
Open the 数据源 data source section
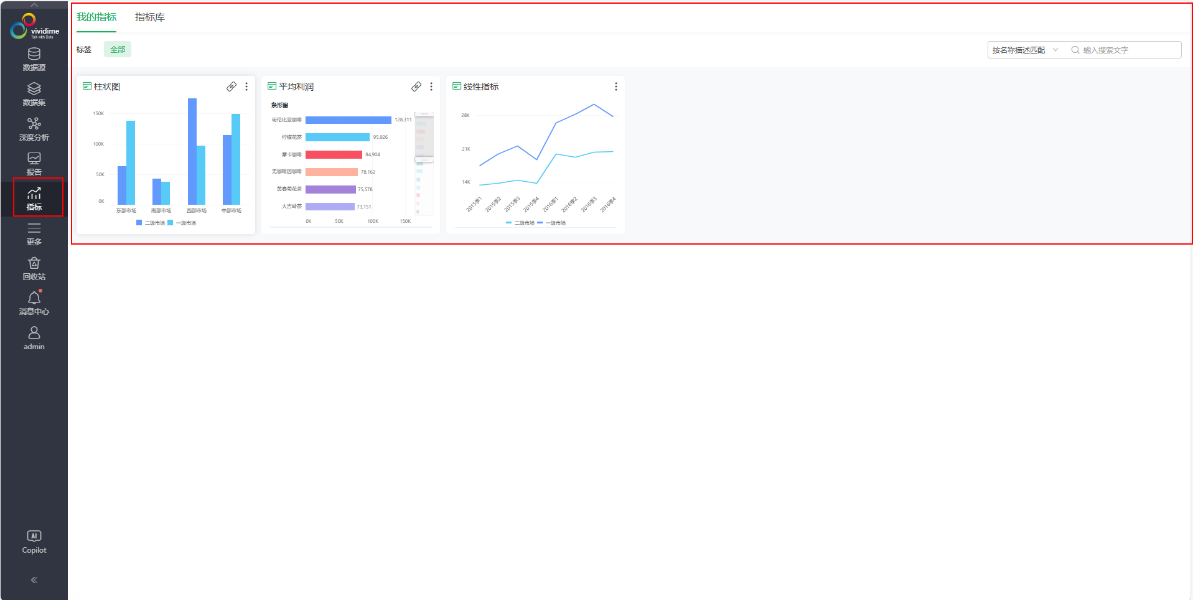[x=34, y=60]
